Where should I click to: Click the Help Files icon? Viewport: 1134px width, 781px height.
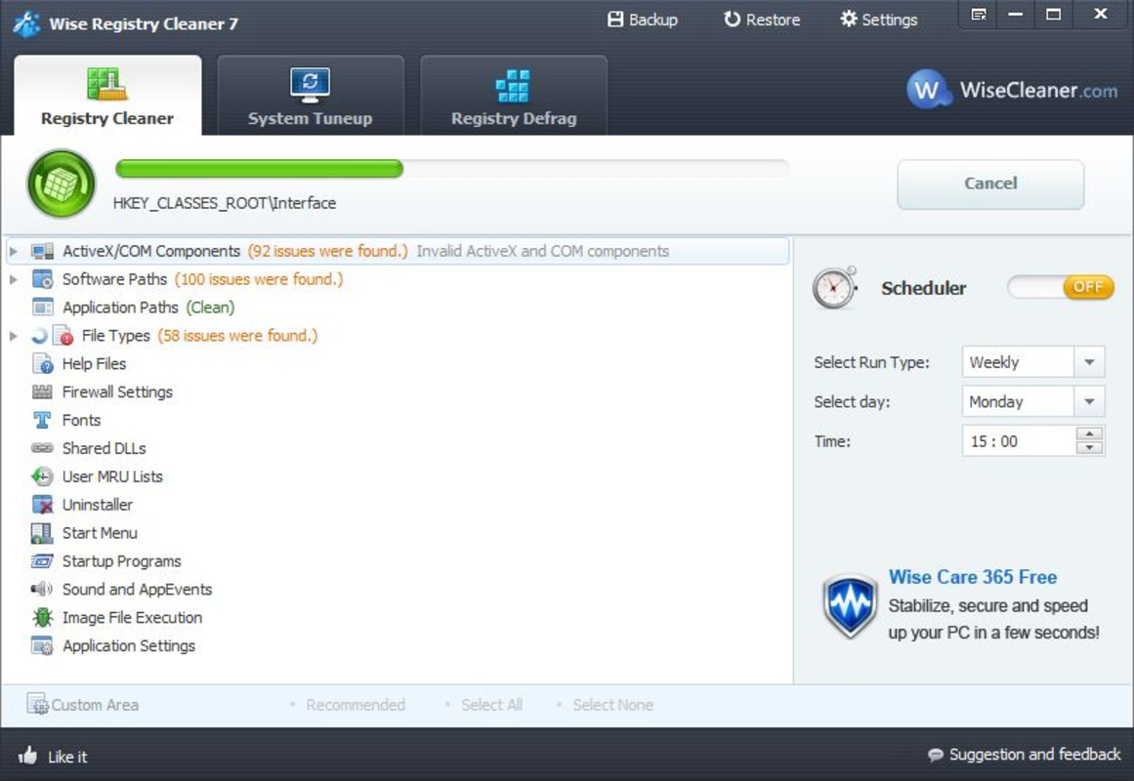pos(42,364)
